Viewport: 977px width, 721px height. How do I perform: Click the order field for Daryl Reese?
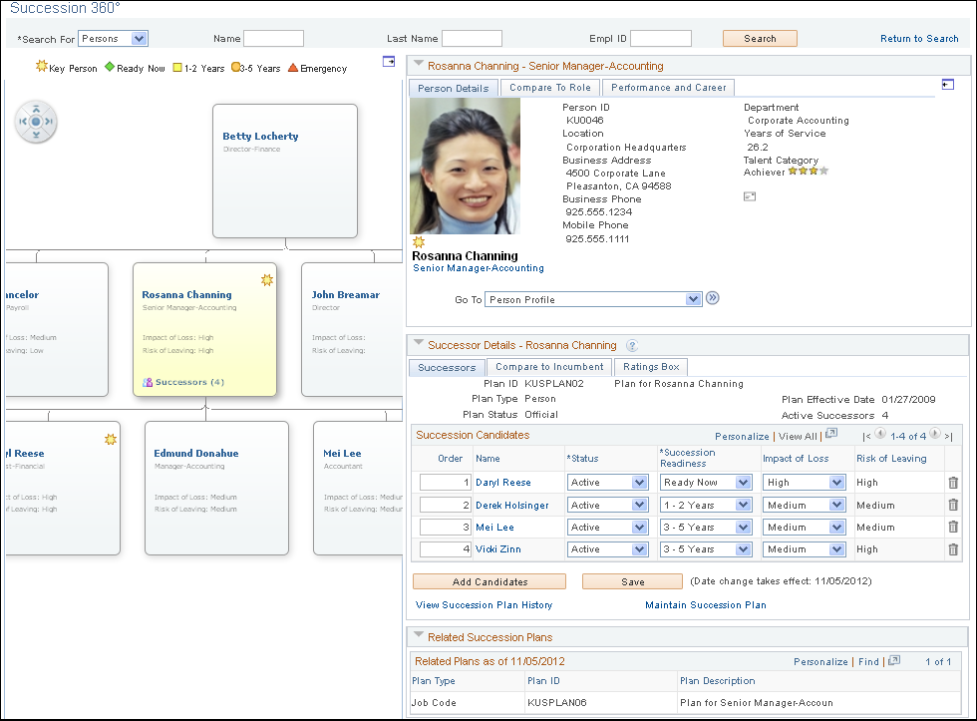point(445,483)
